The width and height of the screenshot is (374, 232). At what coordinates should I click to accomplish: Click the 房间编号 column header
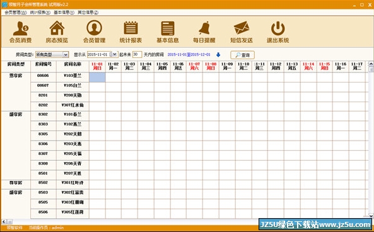point(43,67)
